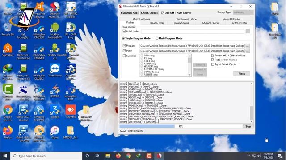The height and width of the screenshot is (160, 286).
Task: Launch the Samsung Tool PRO shortcut
Action: coord(39,113)
